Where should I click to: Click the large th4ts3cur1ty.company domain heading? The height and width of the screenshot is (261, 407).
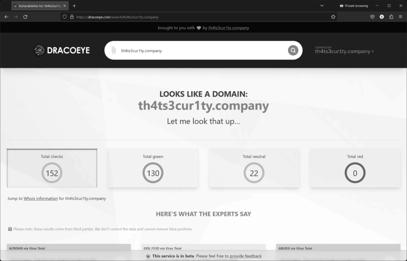click(x=203, y=105)
